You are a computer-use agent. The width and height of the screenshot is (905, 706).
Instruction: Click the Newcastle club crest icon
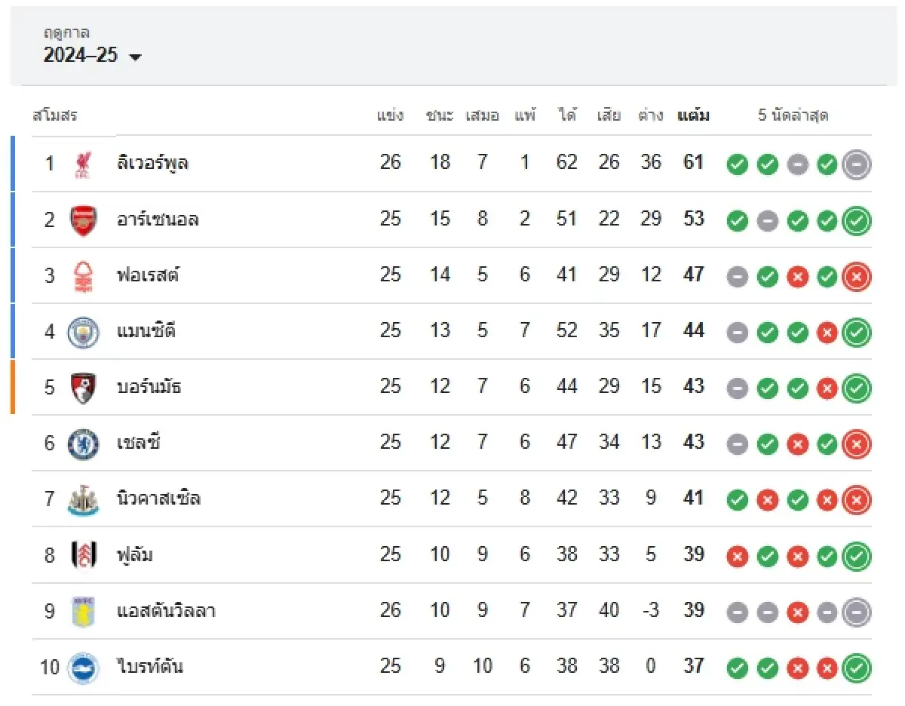point(83,499)
